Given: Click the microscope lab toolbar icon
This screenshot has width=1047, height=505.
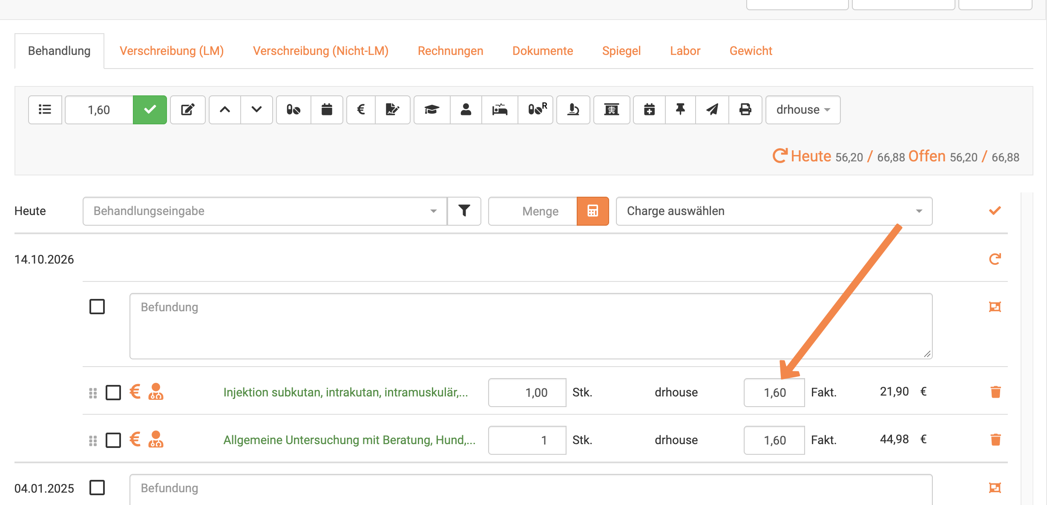Looking at the screenshot, I should click(573, 110).
